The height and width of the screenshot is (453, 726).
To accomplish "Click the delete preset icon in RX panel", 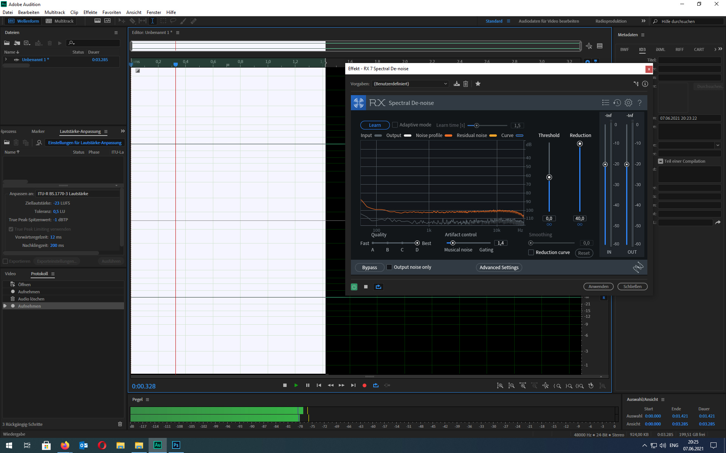I will [x=466, y=84].
